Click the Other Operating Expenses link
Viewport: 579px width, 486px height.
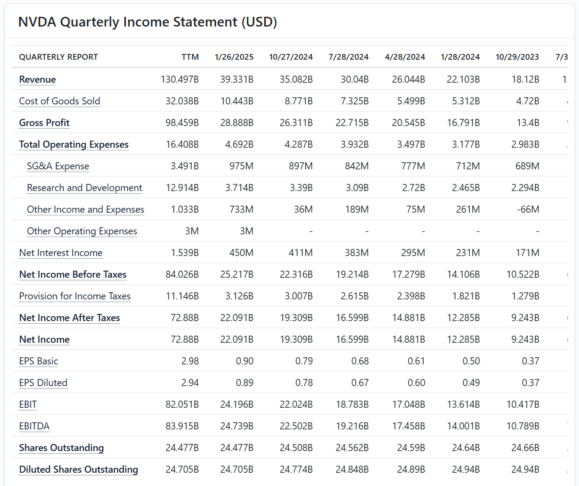[82, 231]
